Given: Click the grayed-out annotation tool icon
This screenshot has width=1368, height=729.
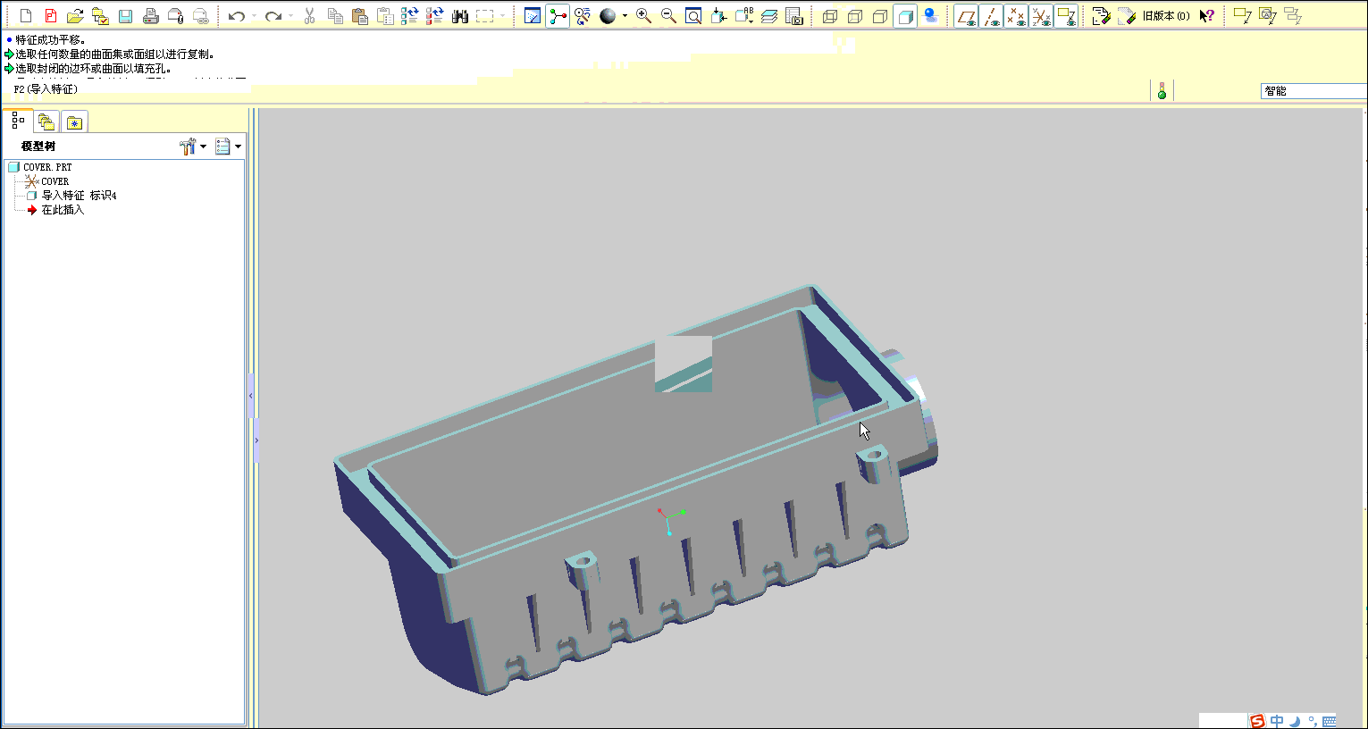Looking at the screenshot, I should [x=1292, y=16].
